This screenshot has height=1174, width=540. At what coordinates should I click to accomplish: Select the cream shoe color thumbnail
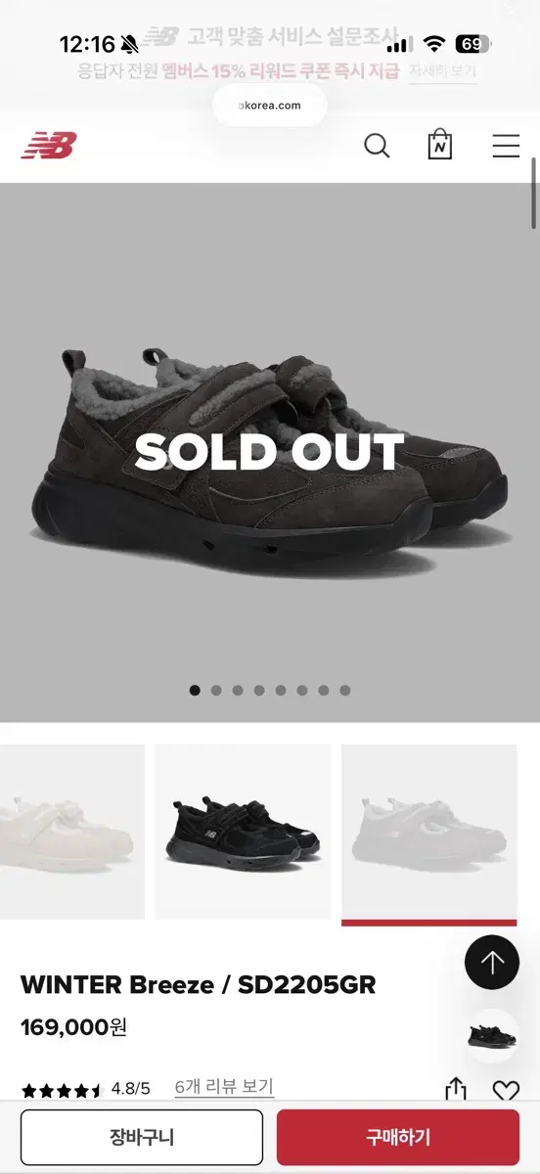72,832
